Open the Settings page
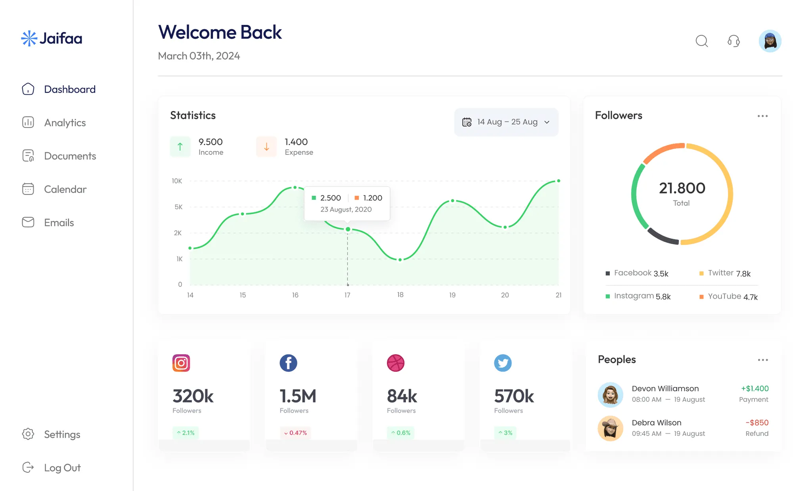Screen dimensions: 812x491 (62, 434)
